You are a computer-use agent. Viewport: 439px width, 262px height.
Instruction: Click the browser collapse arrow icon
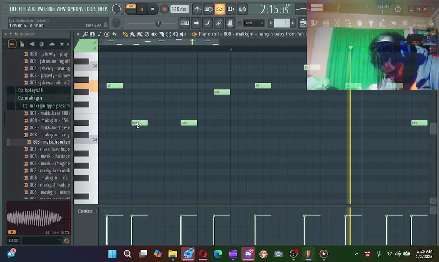pos(5,34)
